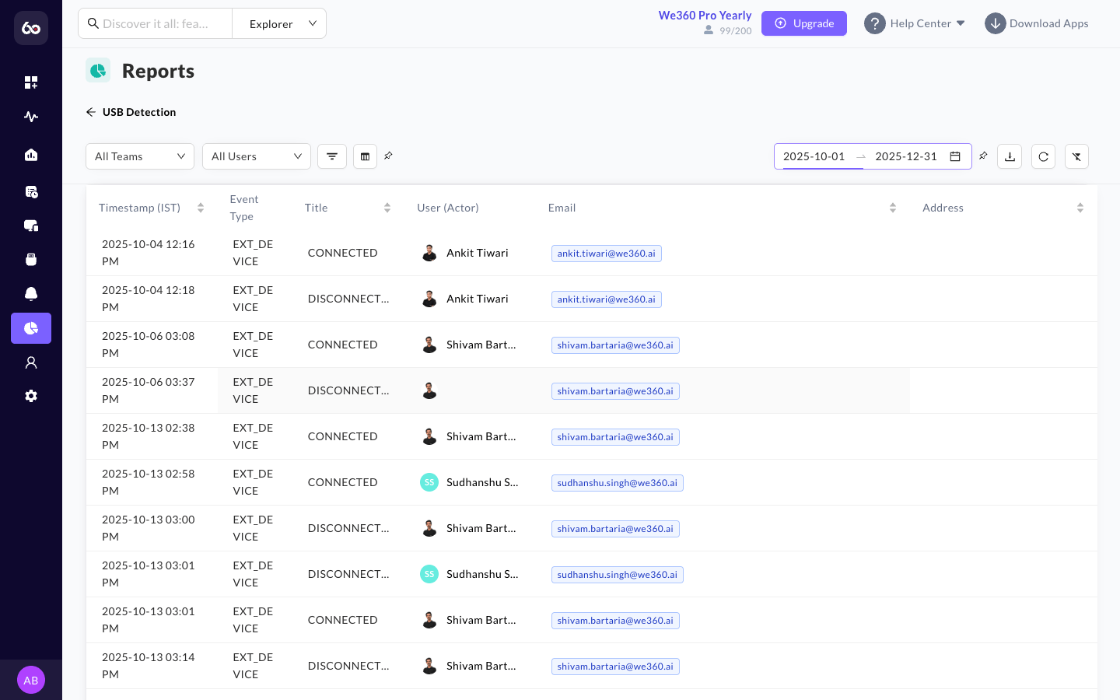
Task: Open the activity pulse icon in sidebar
Action: [31, 117]
